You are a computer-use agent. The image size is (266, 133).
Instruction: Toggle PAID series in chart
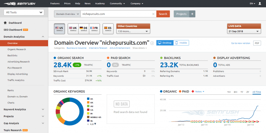(184, 92)
